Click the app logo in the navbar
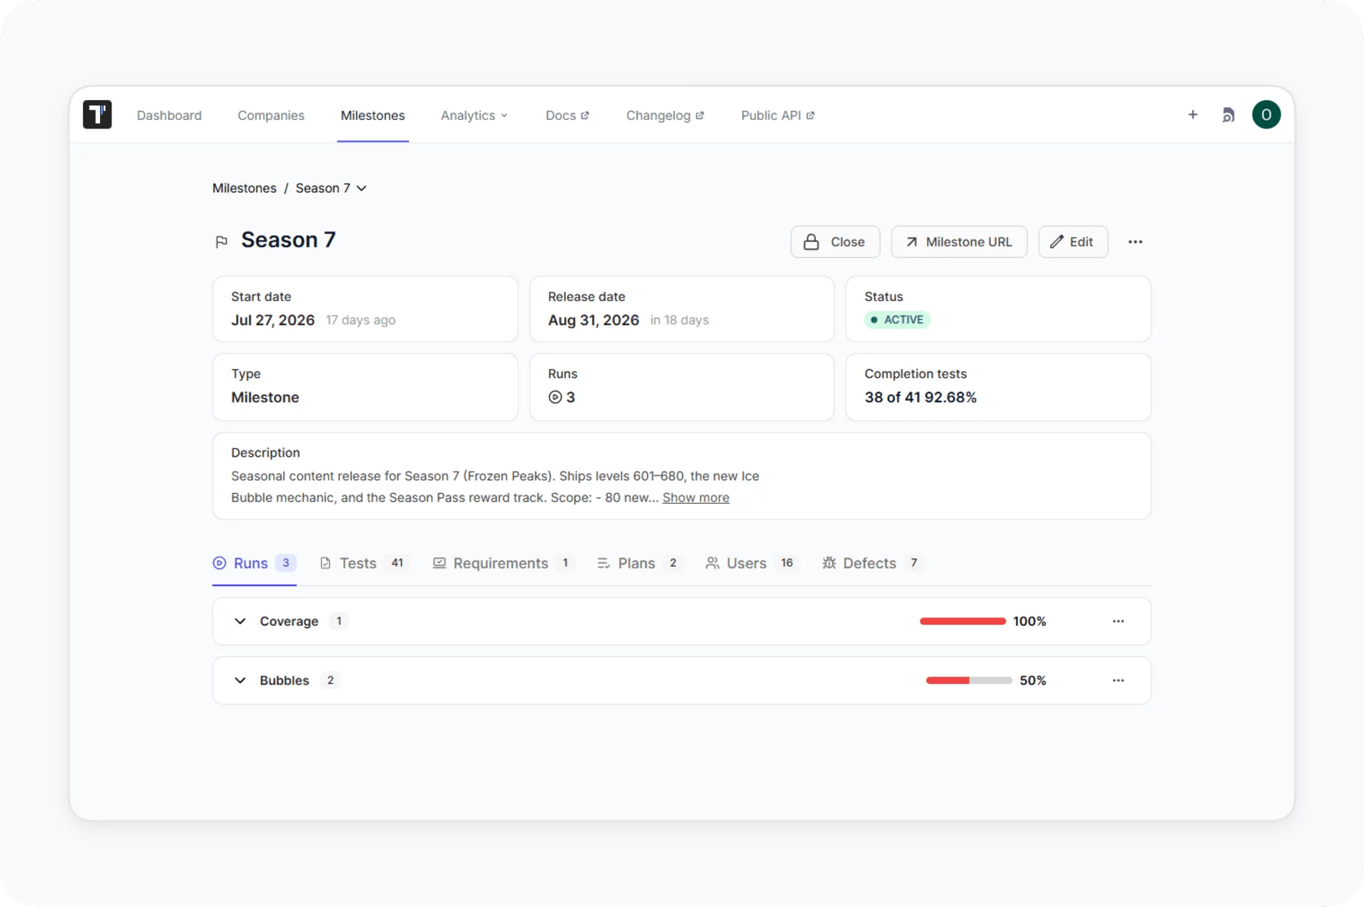This screenshot has width=1364, height=907. coord(97,114)
